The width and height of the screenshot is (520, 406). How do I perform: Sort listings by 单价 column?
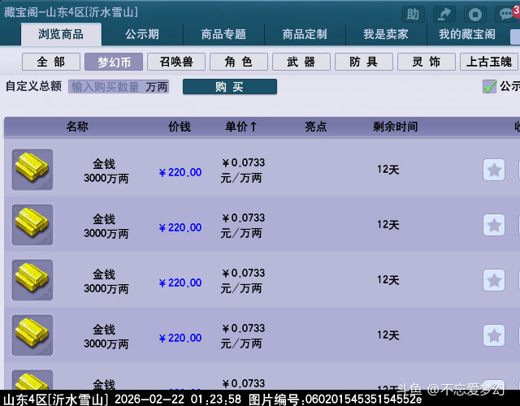(241, 127)
